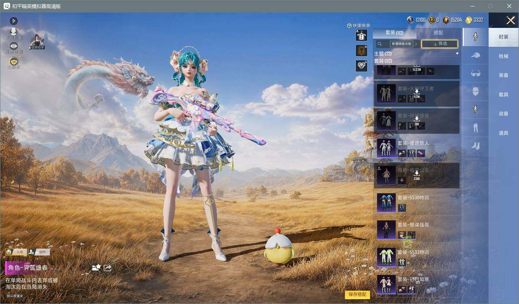Open the hat/cap category icon
Viewport: 519px width, 304px height.
[x=476, y=55]
